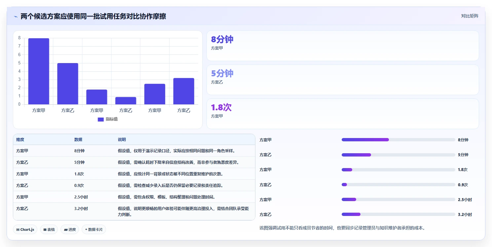Viewport: 492px width, 247px height.
Task: Click the 表格 chip below the table
Action: click(49, 229)
